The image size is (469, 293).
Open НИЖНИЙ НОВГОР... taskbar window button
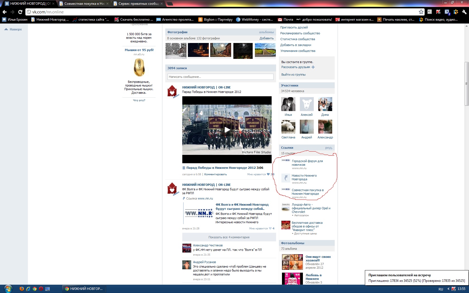tap(84, 289)
